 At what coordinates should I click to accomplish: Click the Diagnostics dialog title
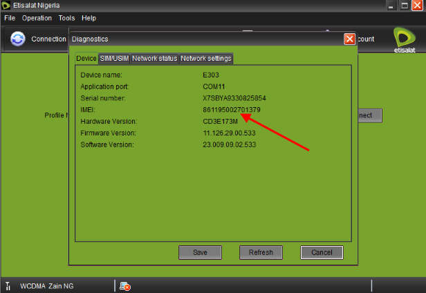(90, 39)
